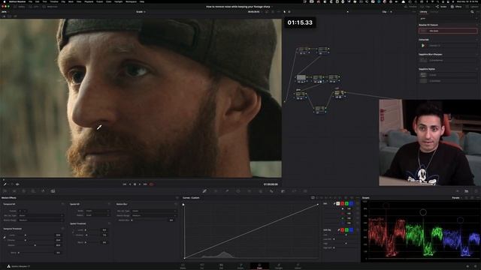
Task: Open the Help menu
Action: 142,1
